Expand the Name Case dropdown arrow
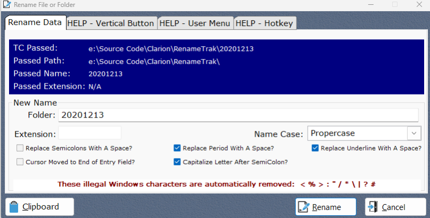The height and width of the screenshot is (218, 430). click(414, 133)
